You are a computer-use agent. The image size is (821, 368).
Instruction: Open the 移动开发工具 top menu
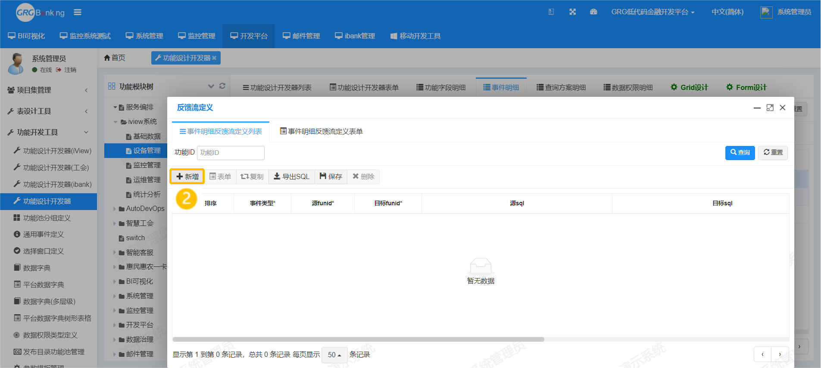[415, 36]
